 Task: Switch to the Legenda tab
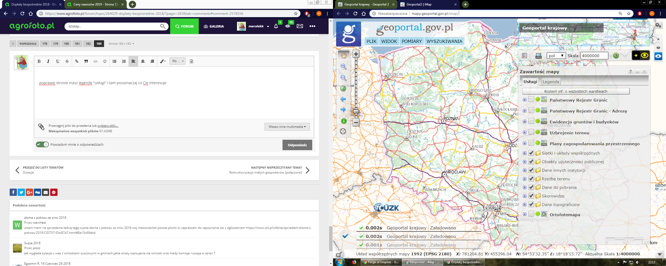[x=551, y=82]
